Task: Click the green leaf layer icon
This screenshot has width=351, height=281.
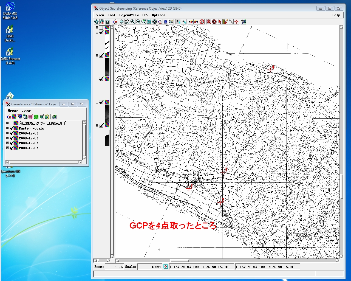Action: [x=36, y=117]
